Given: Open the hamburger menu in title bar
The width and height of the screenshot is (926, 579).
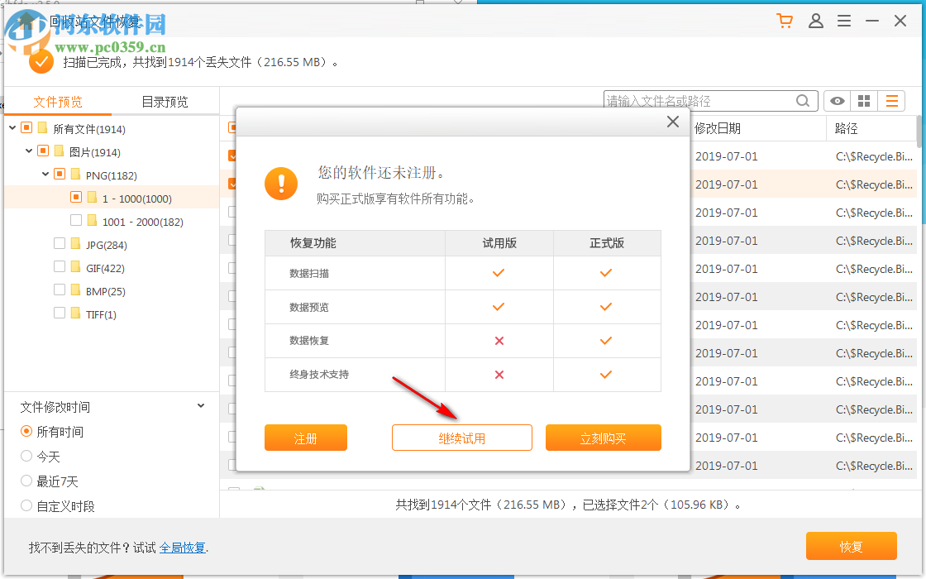Looking at the screenshot, I should coord(844,21).
